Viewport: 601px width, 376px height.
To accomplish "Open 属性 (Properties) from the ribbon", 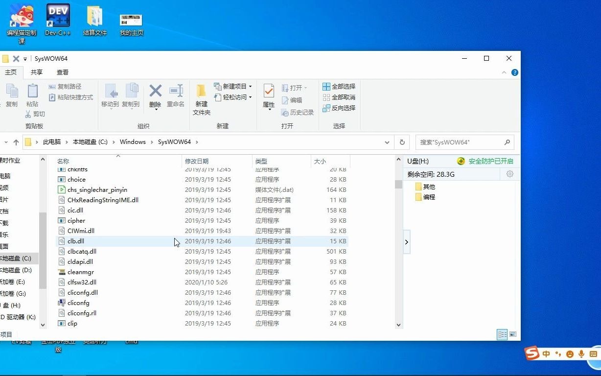I will pos(268,96).
